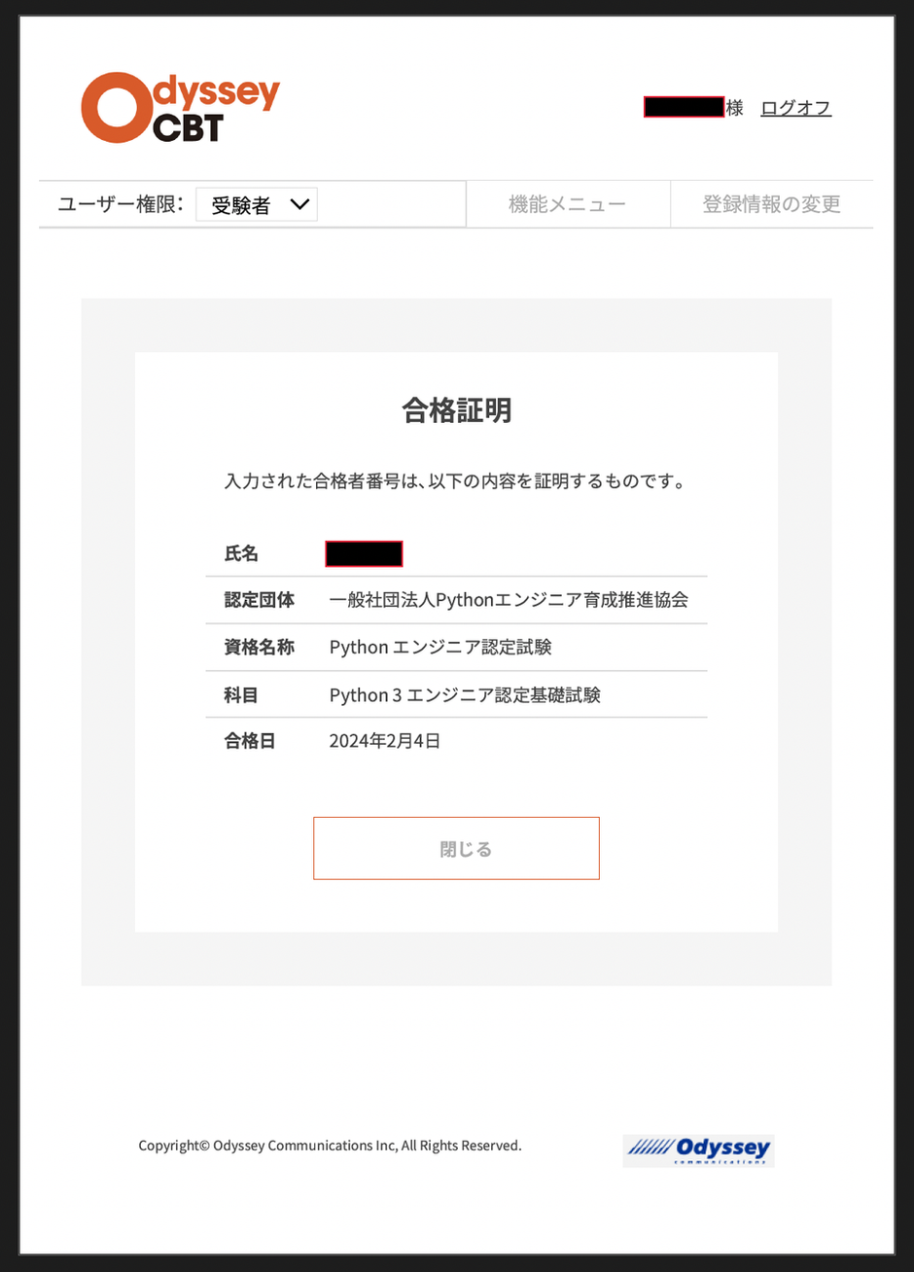The image size is (914, 1272).
Task: Click the redacted username next to 様
Action: (683, 105)
